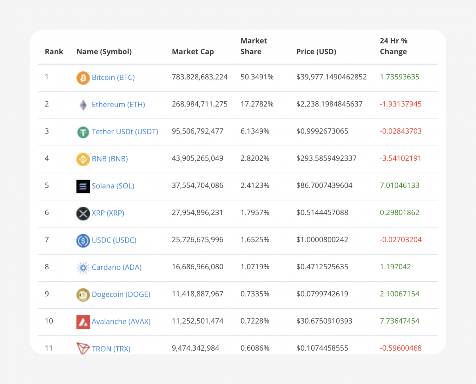The image size is (476, 384).
Task: Open the Ethereum (ETH) link
Action: pyautogui.click(x=118, y=105)
